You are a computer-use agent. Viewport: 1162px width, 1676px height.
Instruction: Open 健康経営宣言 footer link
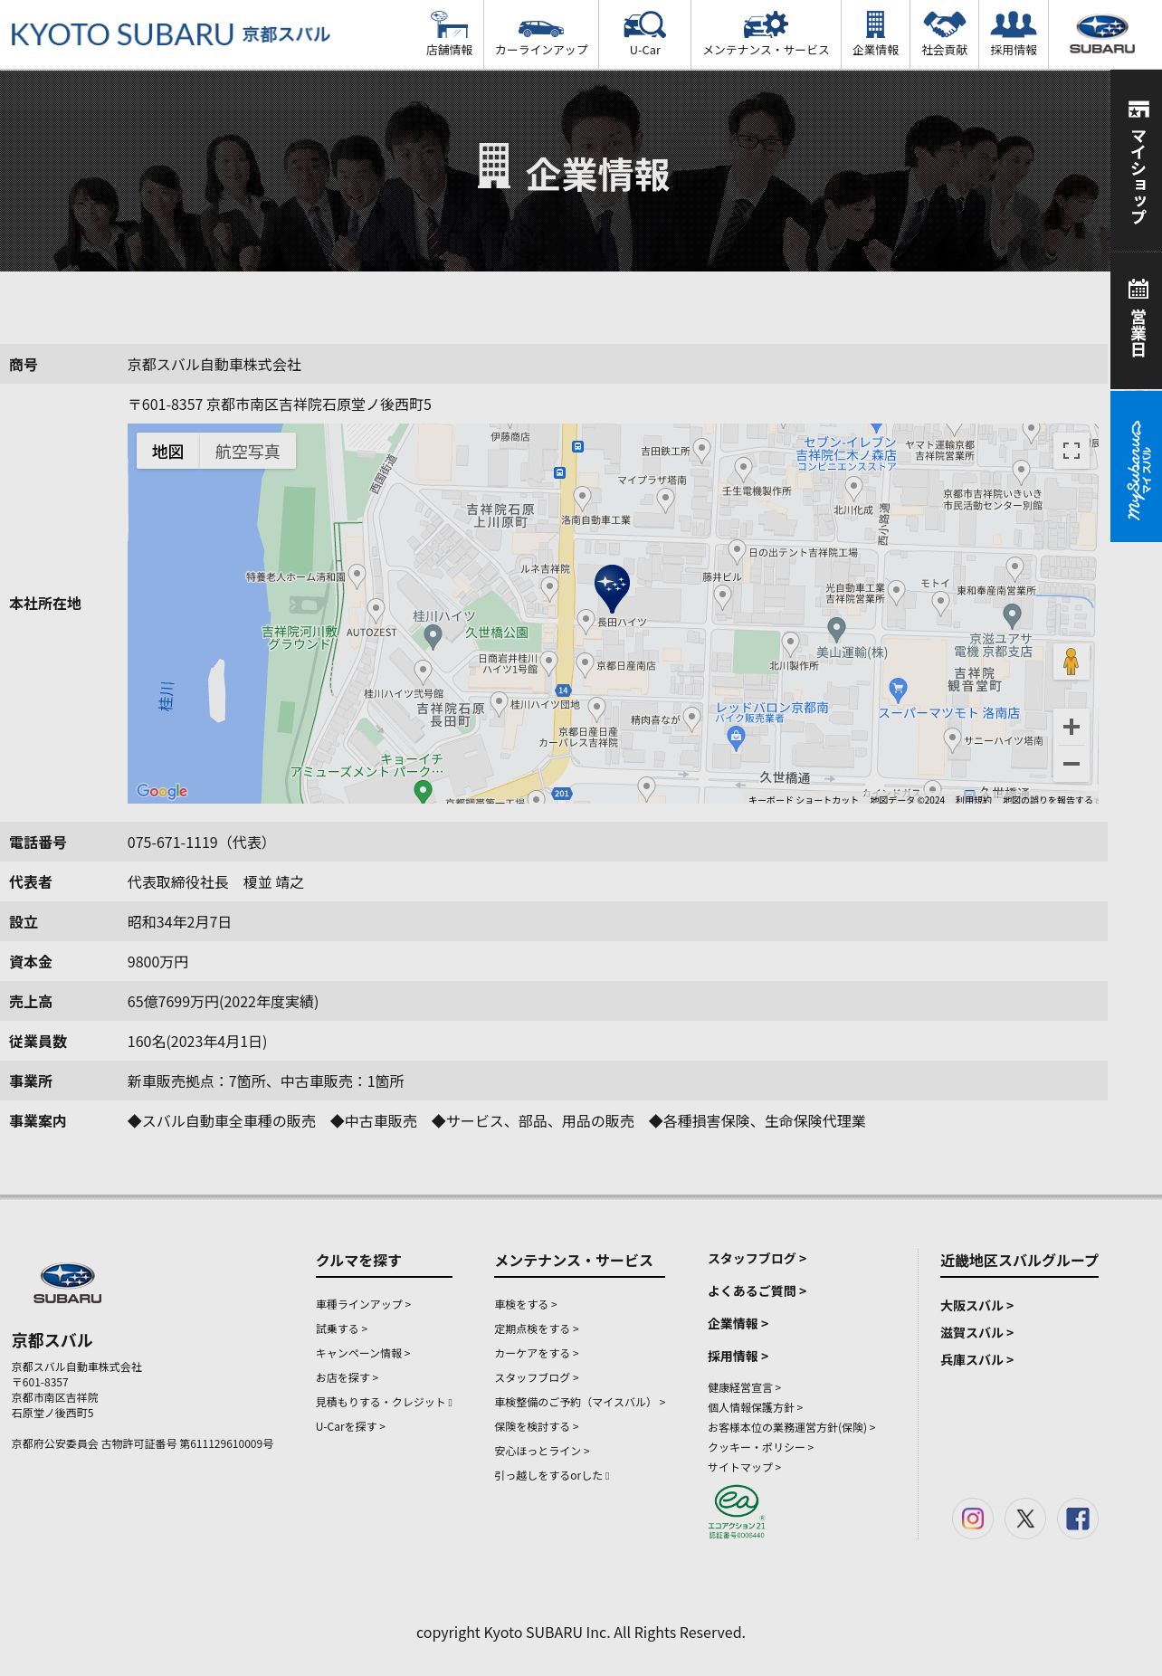[x=744, y=1387]
